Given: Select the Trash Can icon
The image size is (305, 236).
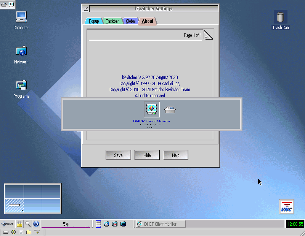Looking at the screenshot, I should pyautogui.click(x=280, y=20).
